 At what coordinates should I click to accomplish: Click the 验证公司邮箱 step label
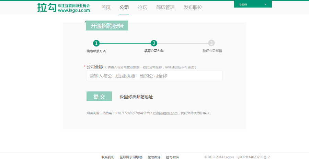[x=212, y=51]
